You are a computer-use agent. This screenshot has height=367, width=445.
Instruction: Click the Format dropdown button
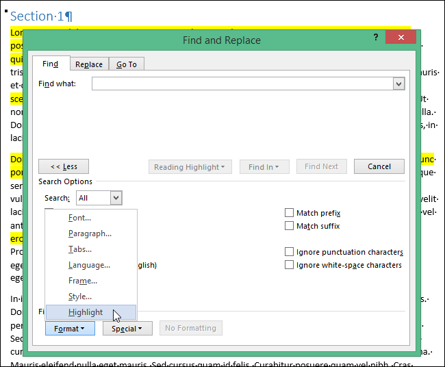(70, 329)
